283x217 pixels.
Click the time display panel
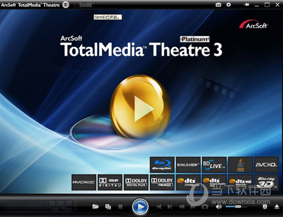(x=61, y=205)
